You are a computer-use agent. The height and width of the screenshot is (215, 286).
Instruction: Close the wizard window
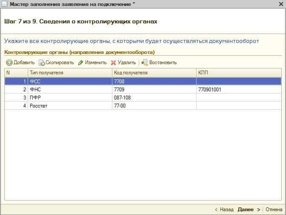click(x=281, y=4)
